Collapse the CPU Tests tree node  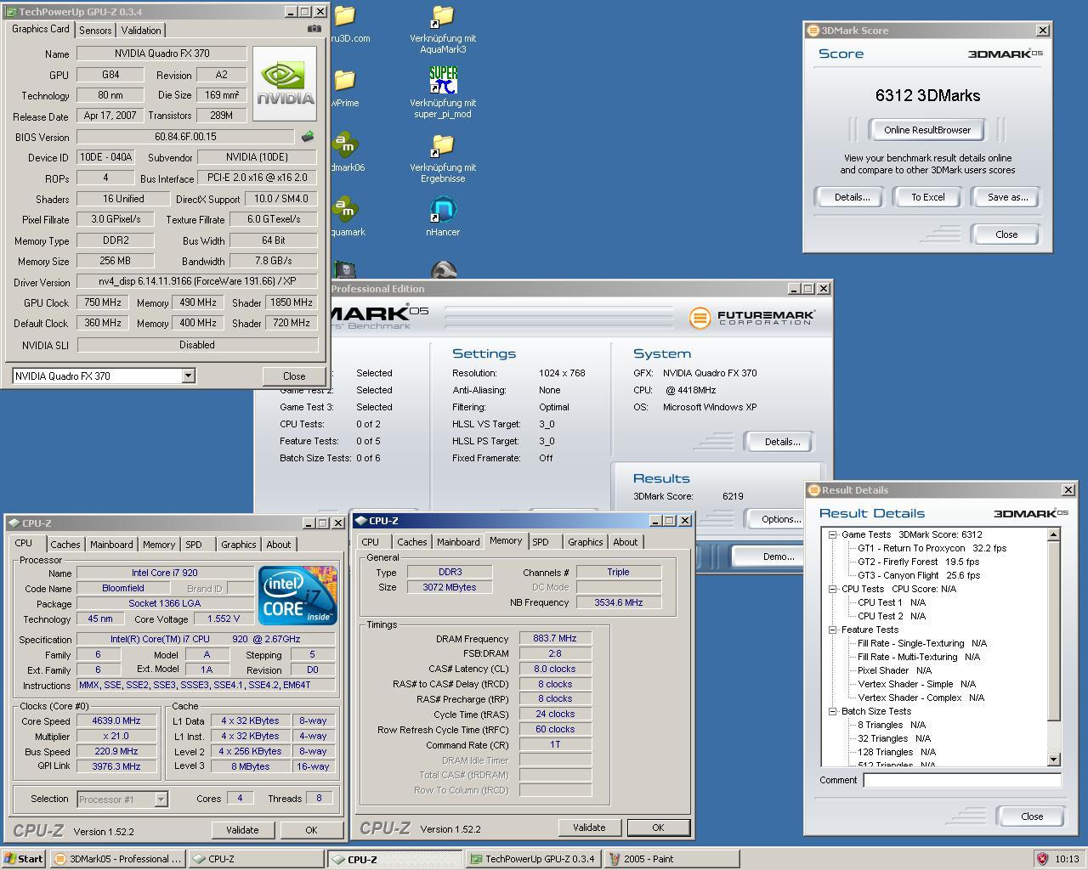point(833,589)
